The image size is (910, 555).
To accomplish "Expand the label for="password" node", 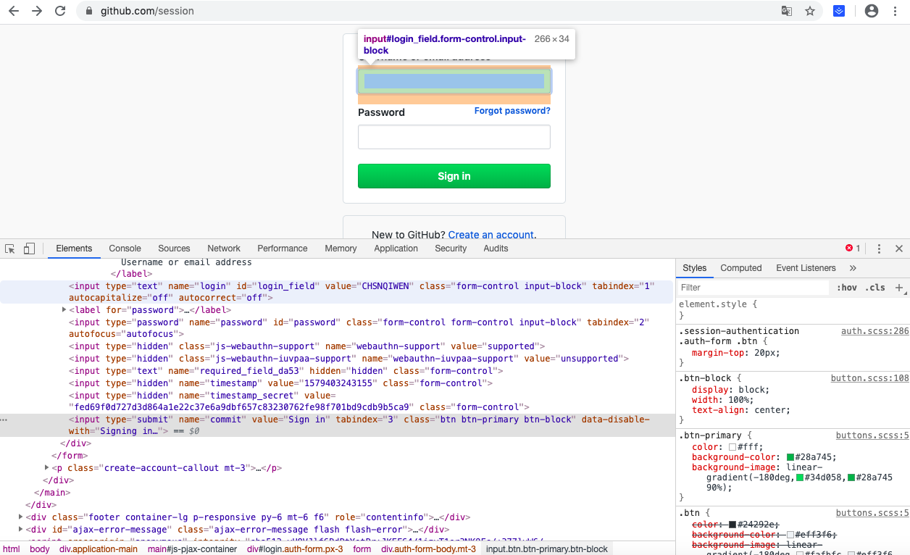I will (64, 310).
